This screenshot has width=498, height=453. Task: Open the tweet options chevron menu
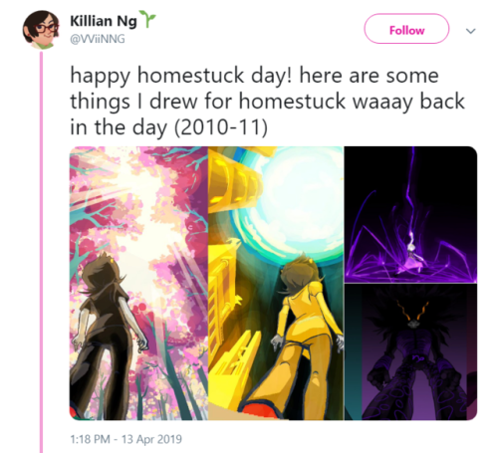[471, 31]
